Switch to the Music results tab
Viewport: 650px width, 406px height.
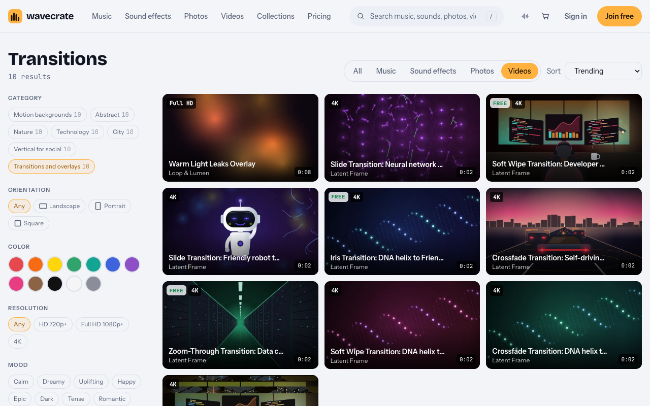pyautogui.click(x=386, y=71)
